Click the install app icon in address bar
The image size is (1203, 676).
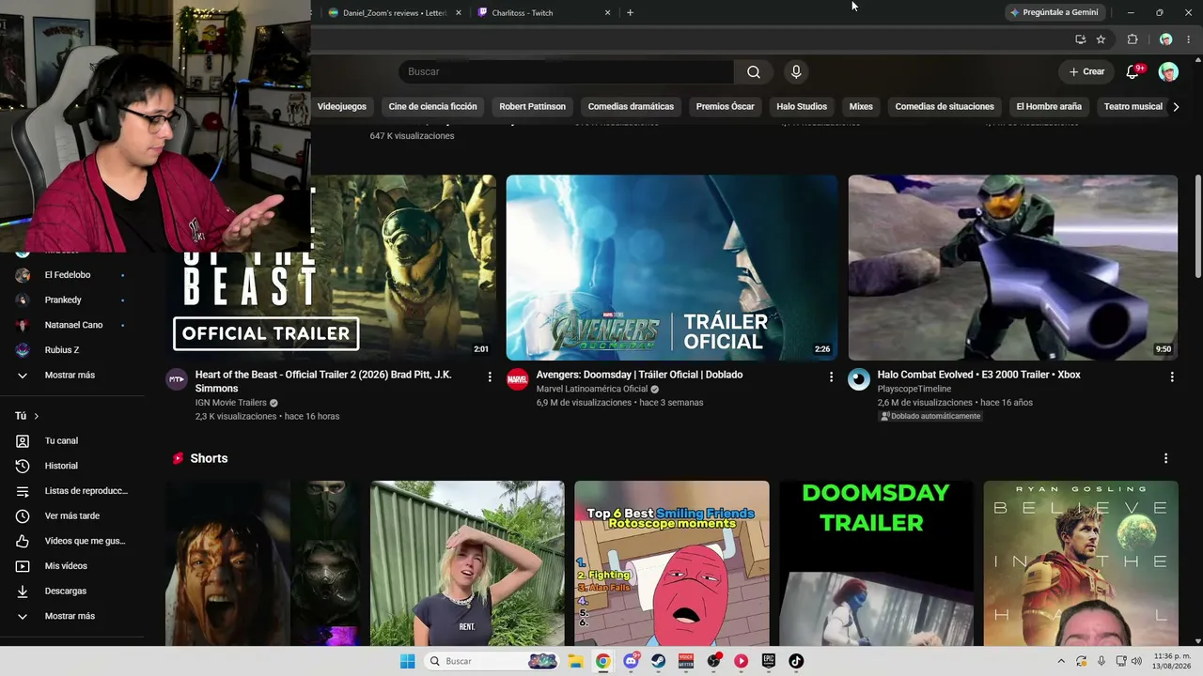pyautogui.click(x=1080, y=39)
